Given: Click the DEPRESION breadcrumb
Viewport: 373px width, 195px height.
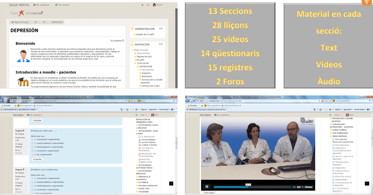Looking at the screenshot, I should pos(57,22).
